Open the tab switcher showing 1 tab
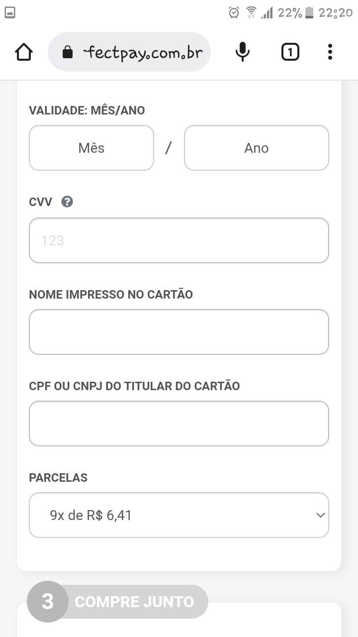The height and width of the screenshot is (637, 358). tap(290, 52)
